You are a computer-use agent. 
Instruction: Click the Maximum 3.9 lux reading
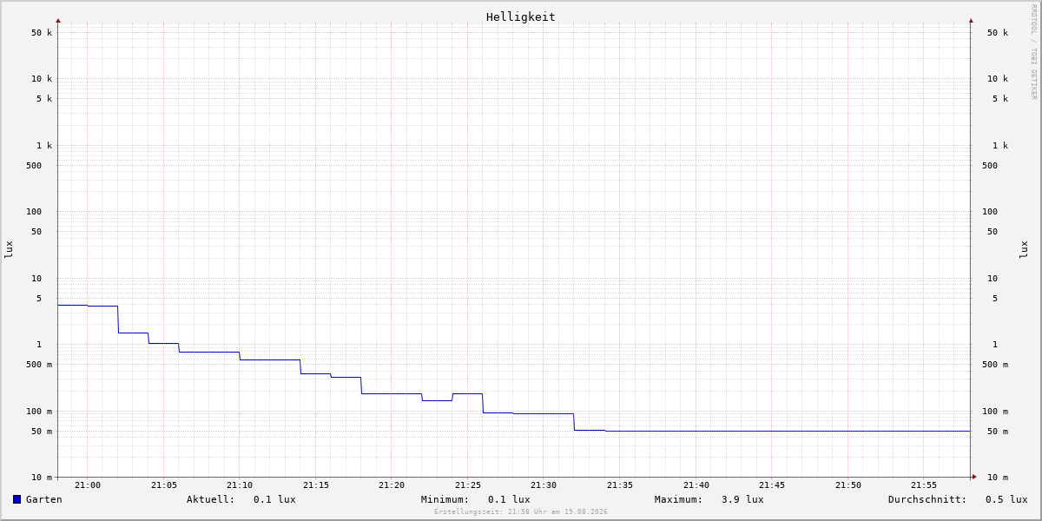coord(742,499)
